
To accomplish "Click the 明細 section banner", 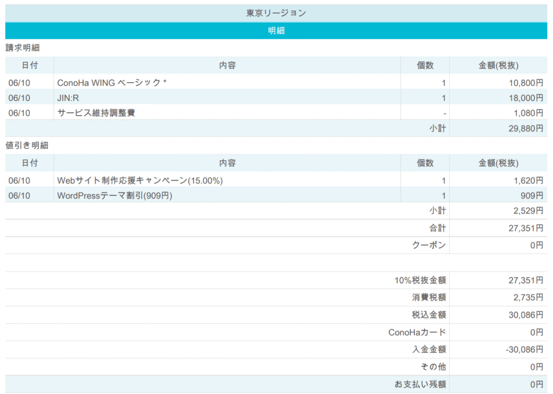I will pyautogui.click(x=276, y=31).
